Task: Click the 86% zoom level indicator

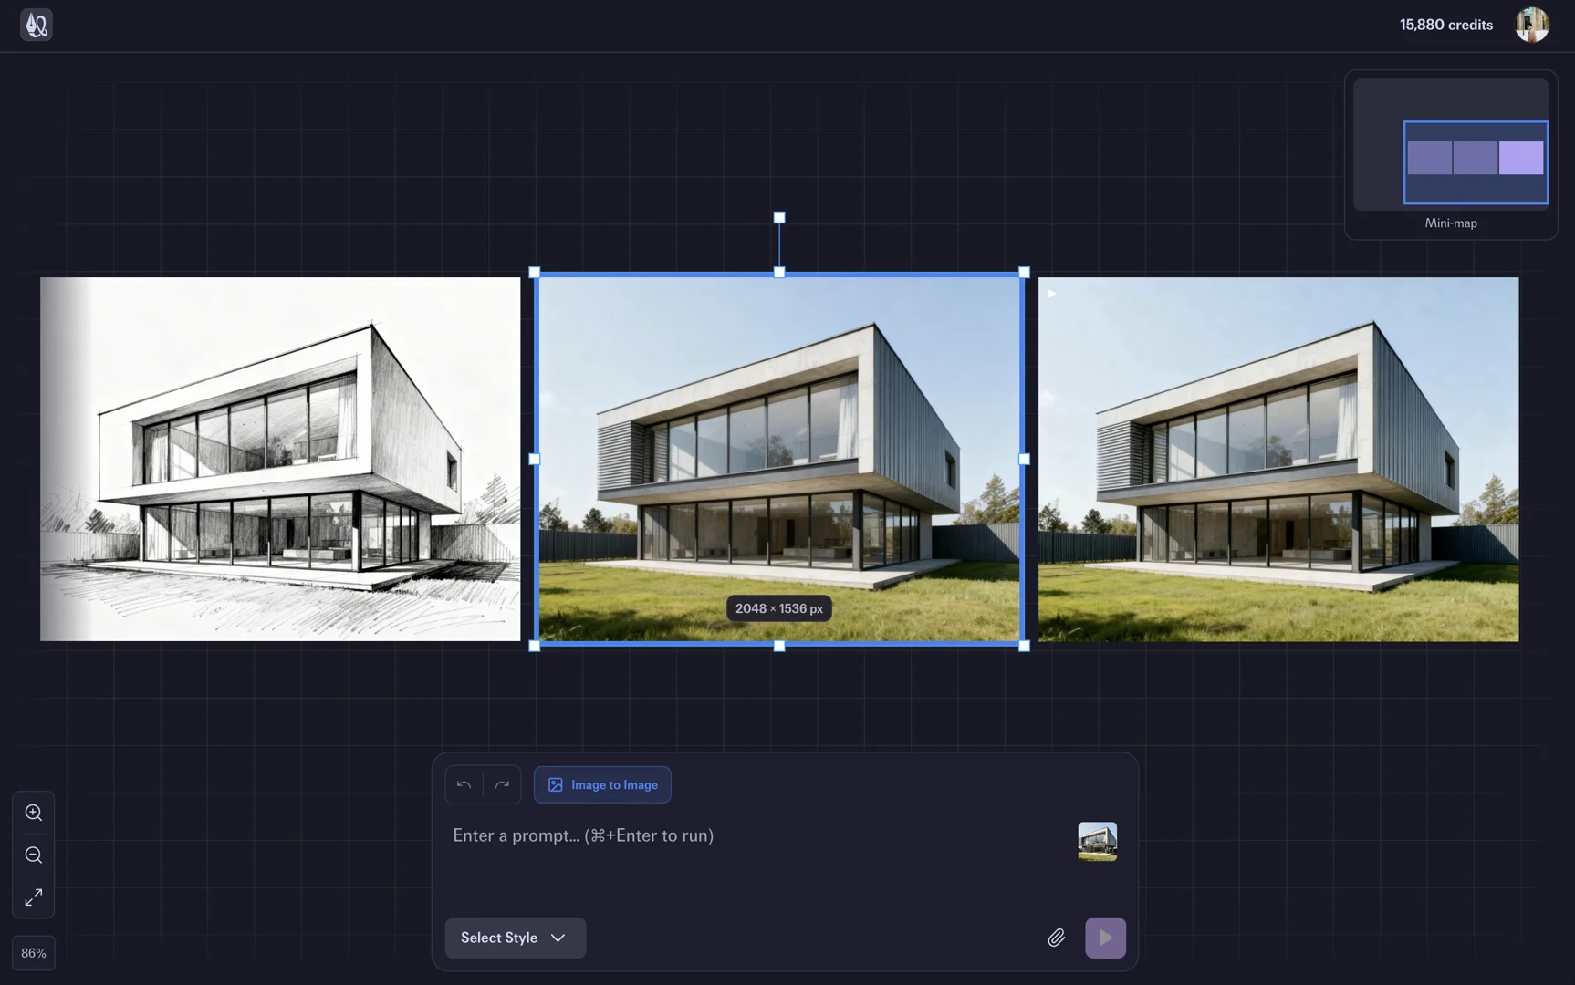Action: click(x=34, y=953)
